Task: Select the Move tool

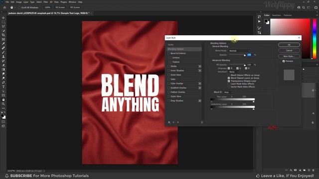Action: 3,18
